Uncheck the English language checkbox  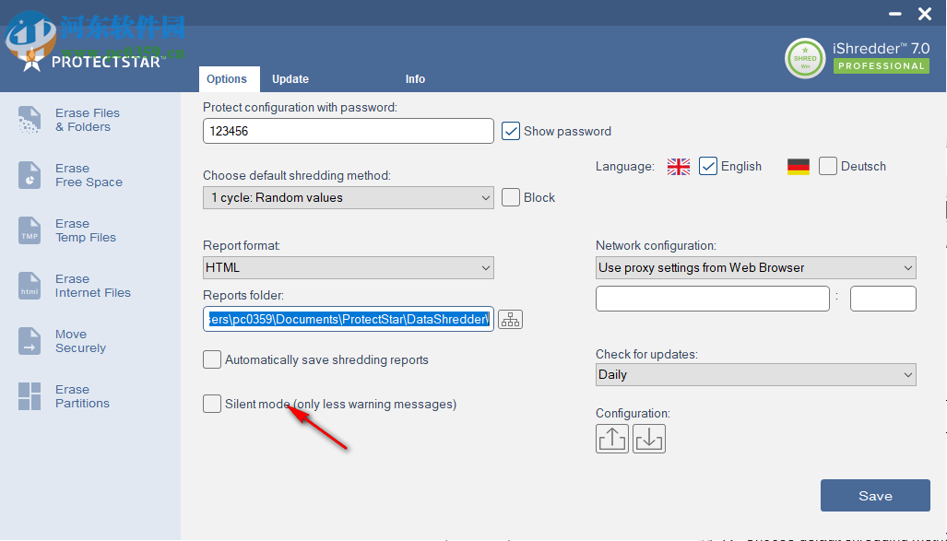[x=708, y=166]
